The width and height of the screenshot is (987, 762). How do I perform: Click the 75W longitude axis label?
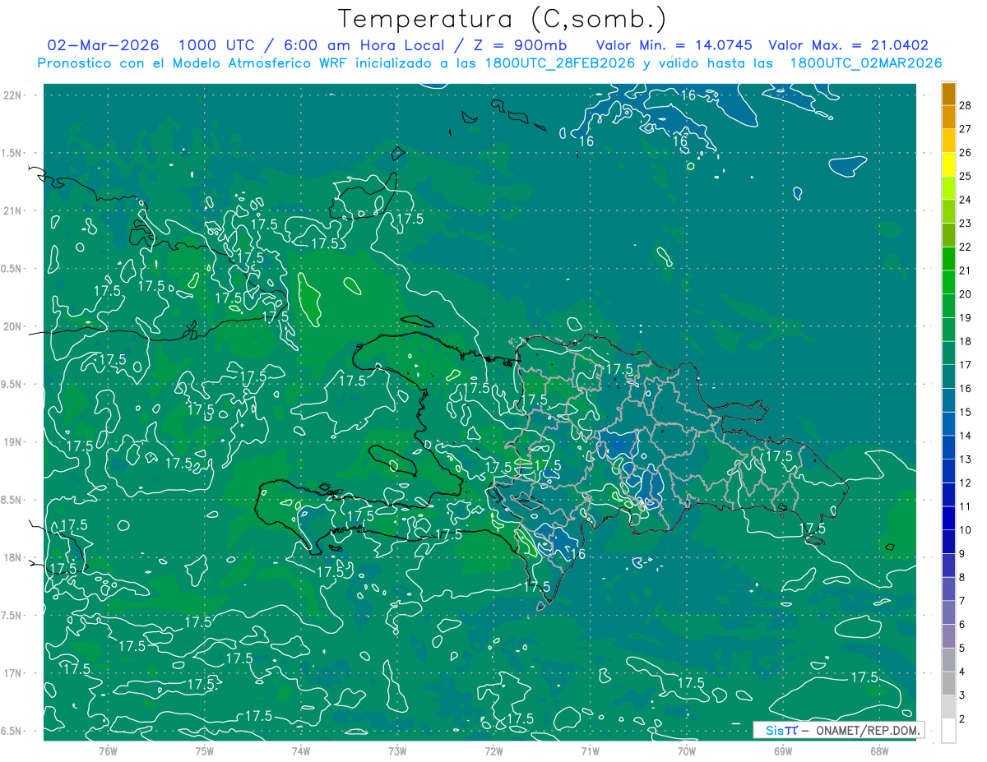(x=205, y=750)
